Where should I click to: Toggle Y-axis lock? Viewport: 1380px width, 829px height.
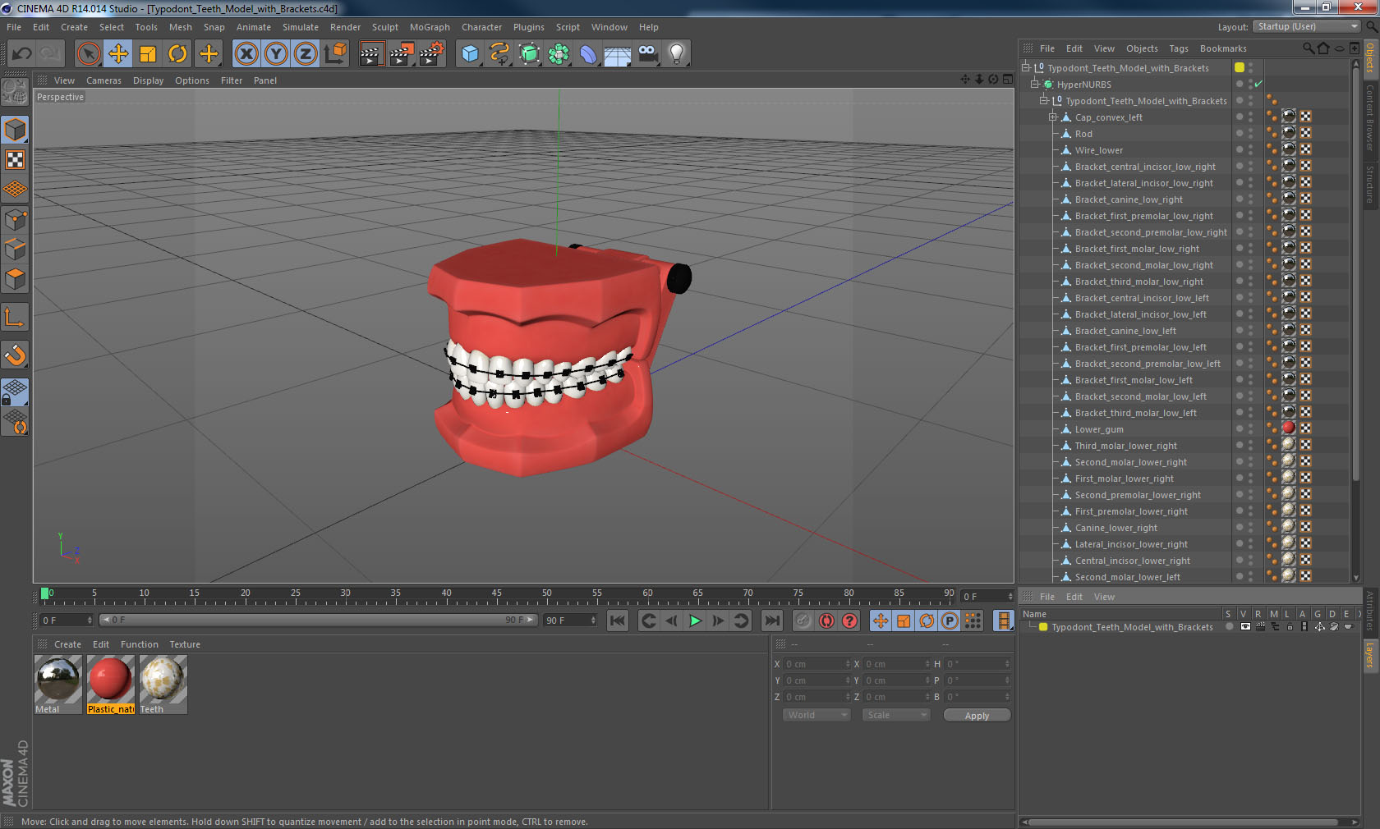(276, 54)
